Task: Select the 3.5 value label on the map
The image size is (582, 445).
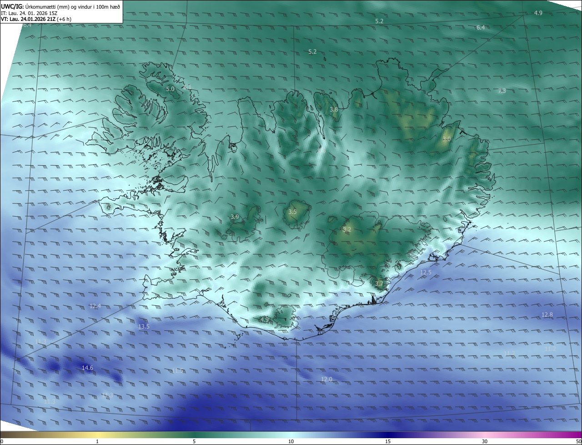Action: 292,212
